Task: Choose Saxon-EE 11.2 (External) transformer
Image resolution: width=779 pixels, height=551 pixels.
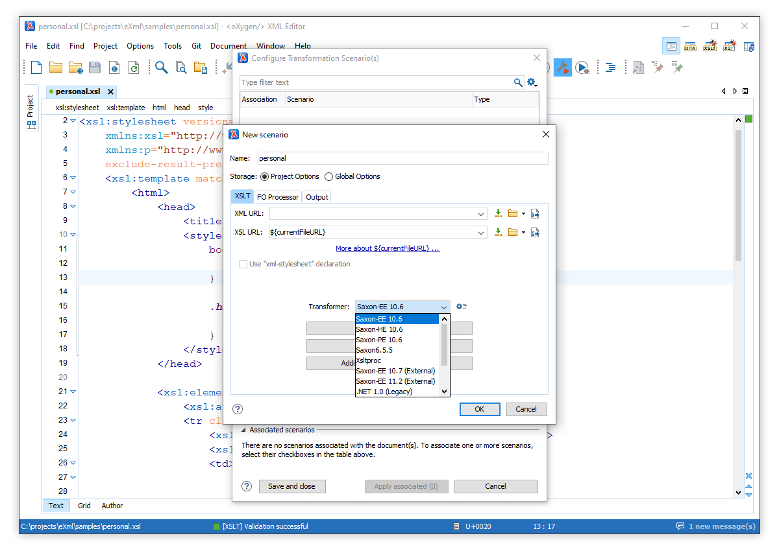Action: [398, 381]
